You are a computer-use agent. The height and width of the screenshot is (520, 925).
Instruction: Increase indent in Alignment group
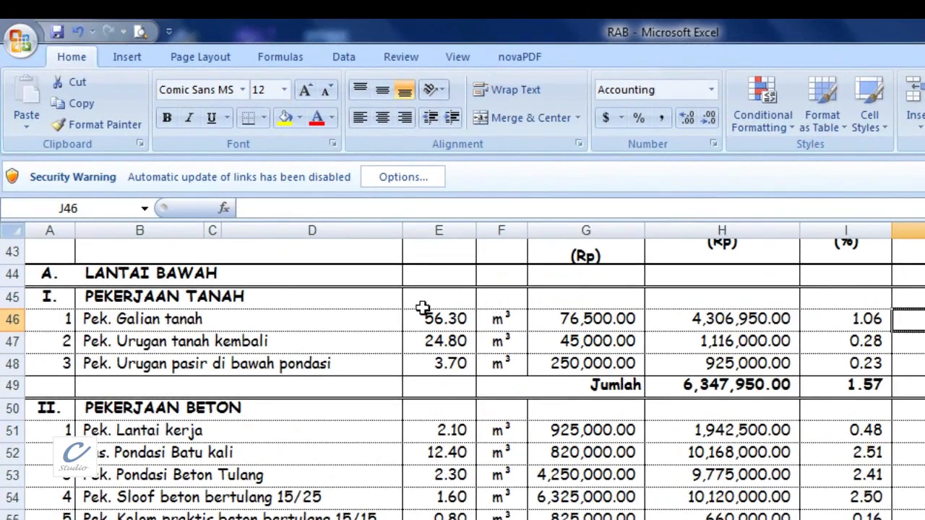coord(452,118)
